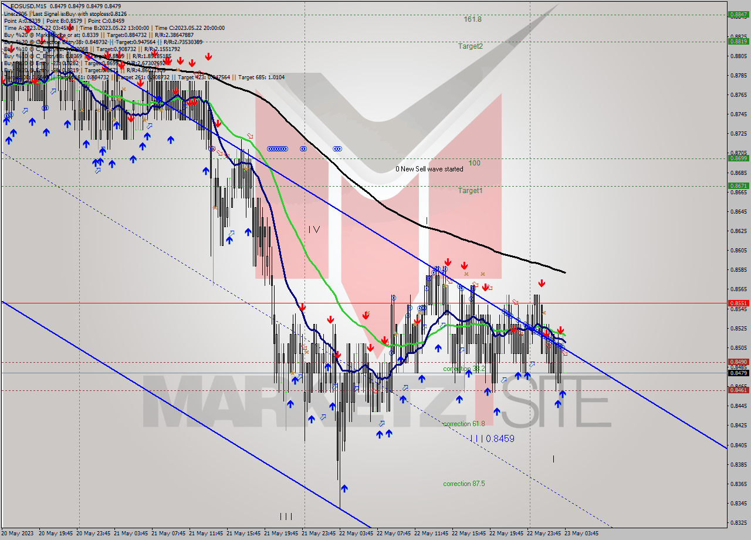Select the '100' level label

click(474, 163)
